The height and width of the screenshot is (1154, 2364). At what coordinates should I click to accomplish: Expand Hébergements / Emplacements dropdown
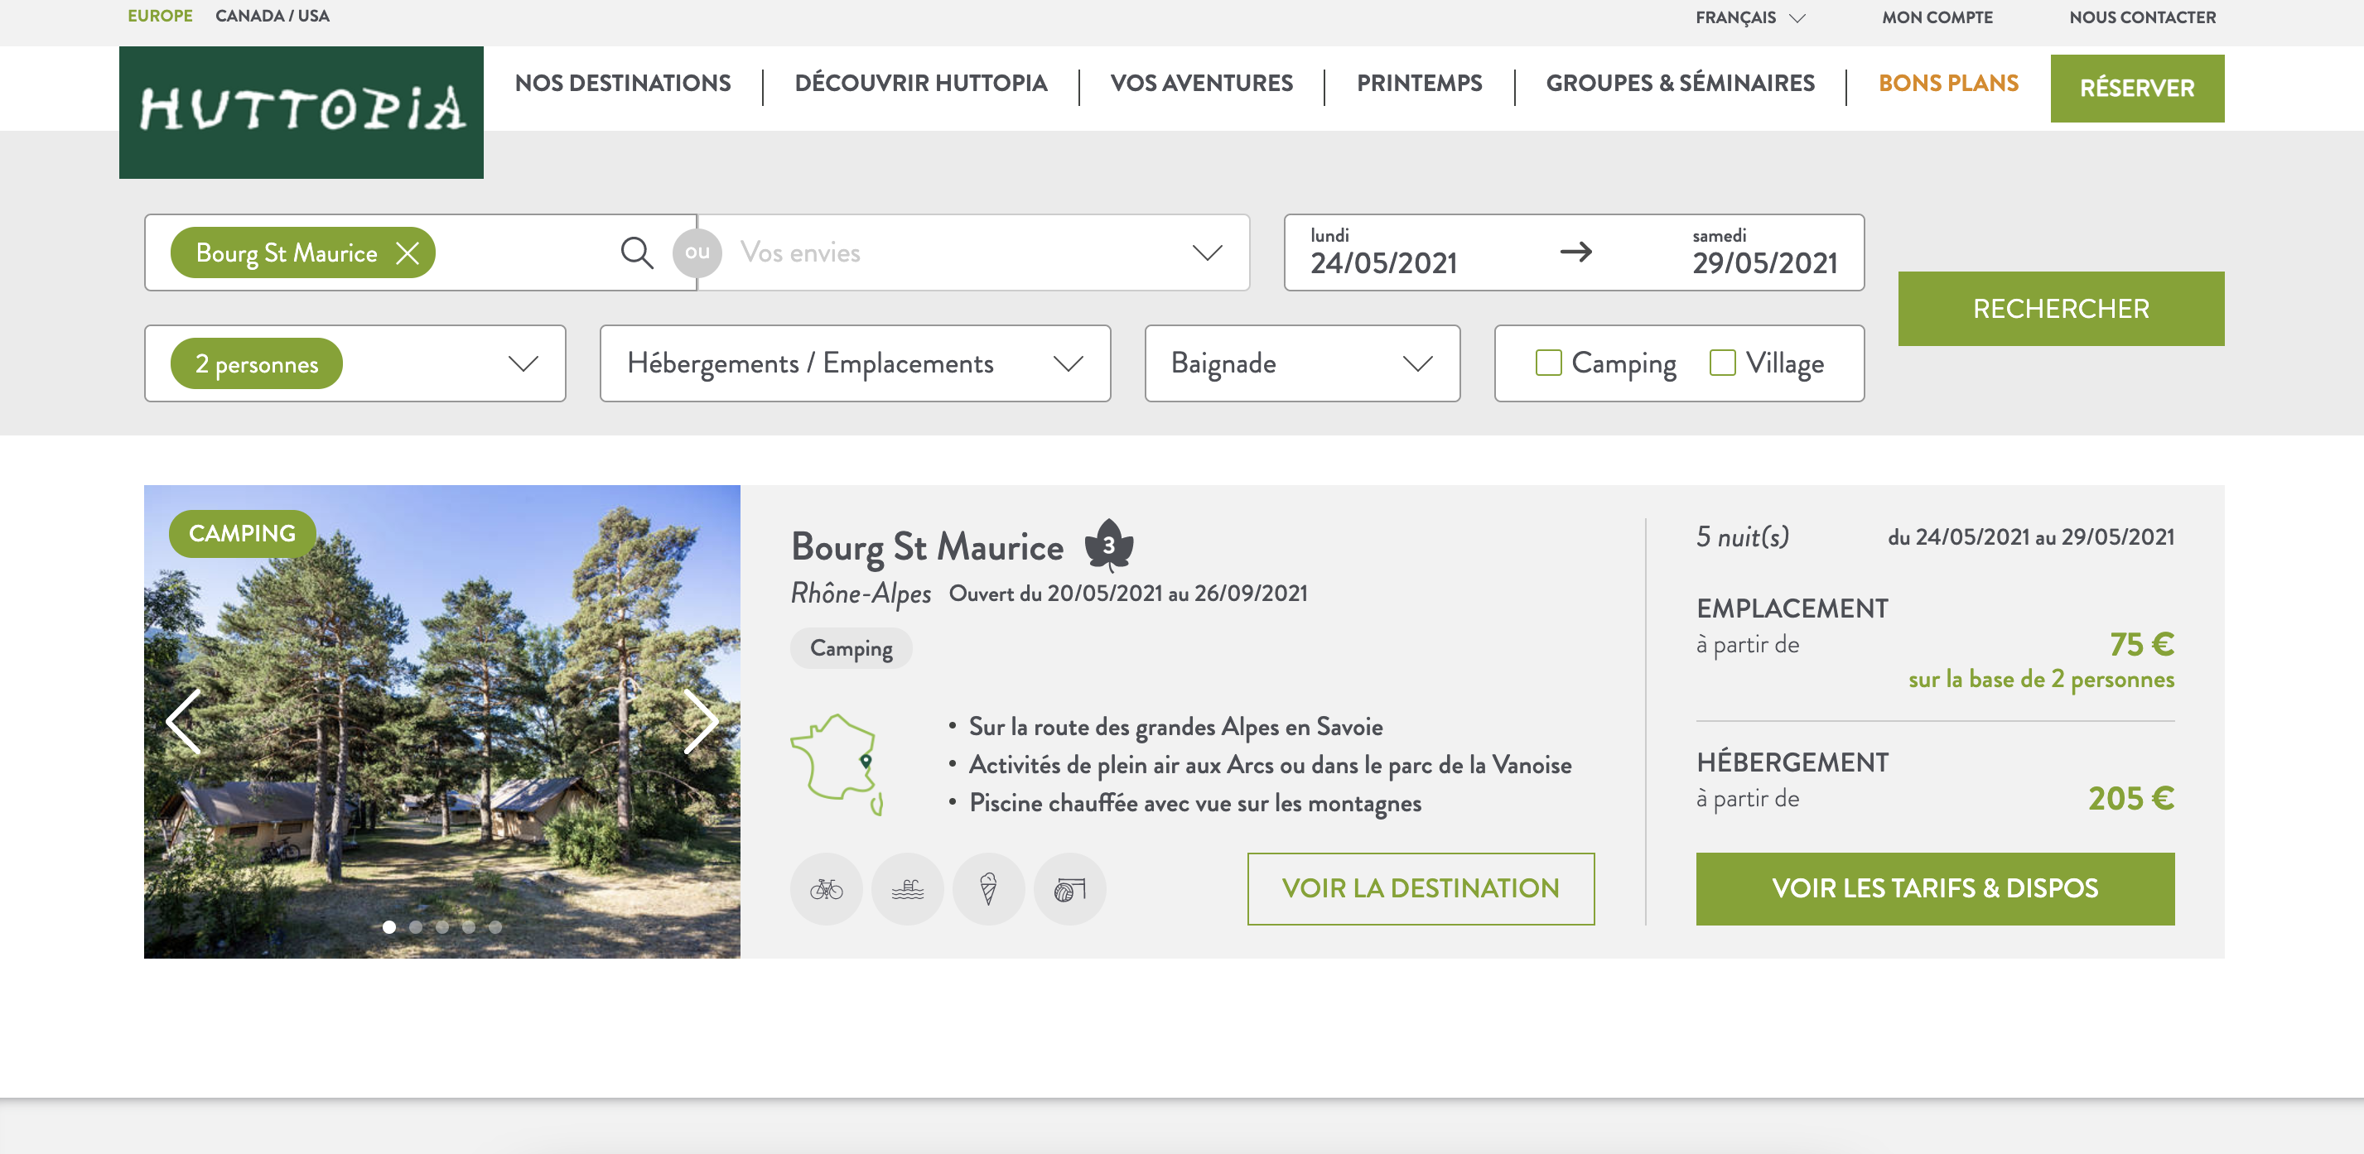pyautogui.click(x=856, y=363)
